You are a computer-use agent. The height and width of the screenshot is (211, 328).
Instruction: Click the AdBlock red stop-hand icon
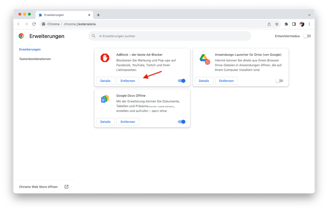coord(105,58)
